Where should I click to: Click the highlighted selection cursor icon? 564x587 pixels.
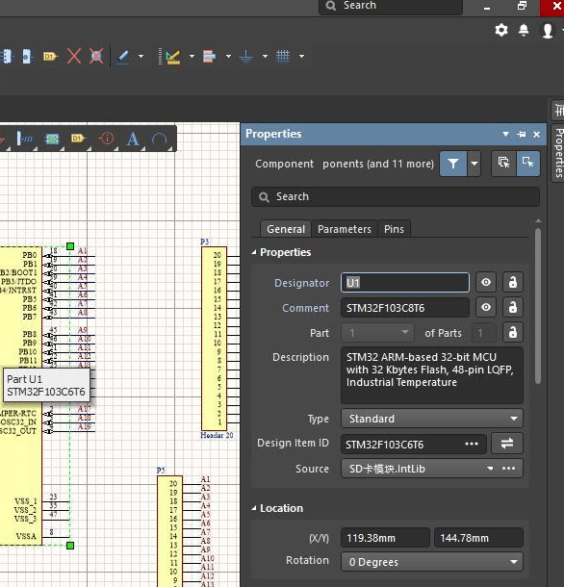pyautogui.click(x=528, y=164)
